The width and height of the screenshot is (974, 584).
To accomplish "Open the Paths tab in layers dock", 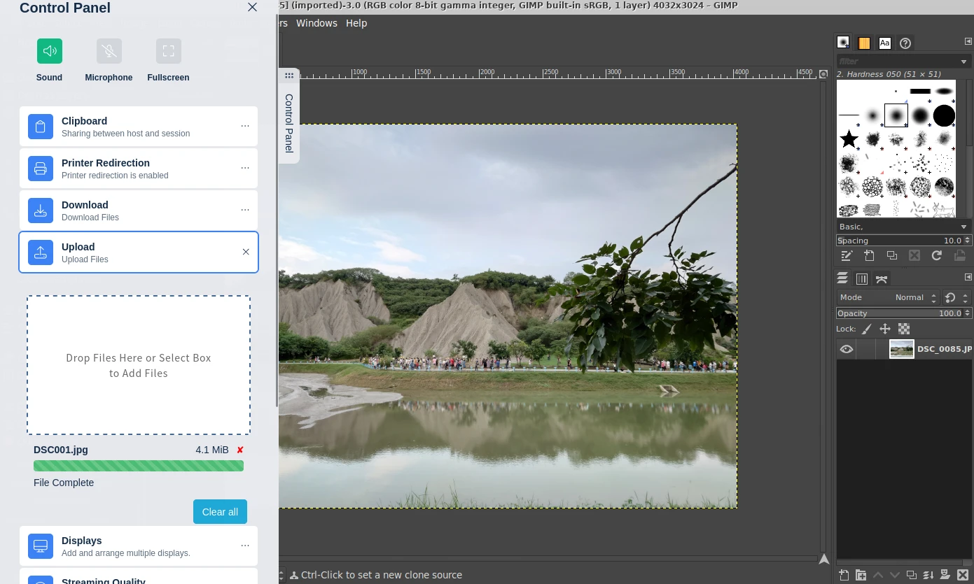I will tap(882, 279).
